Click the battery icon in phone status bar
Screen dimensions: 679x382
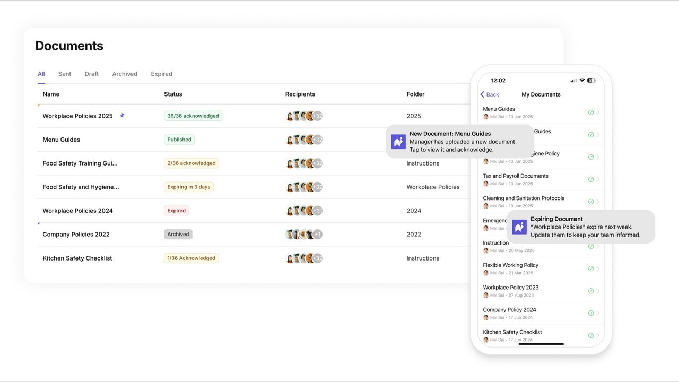pyautogui.click(x=591, y=81)
